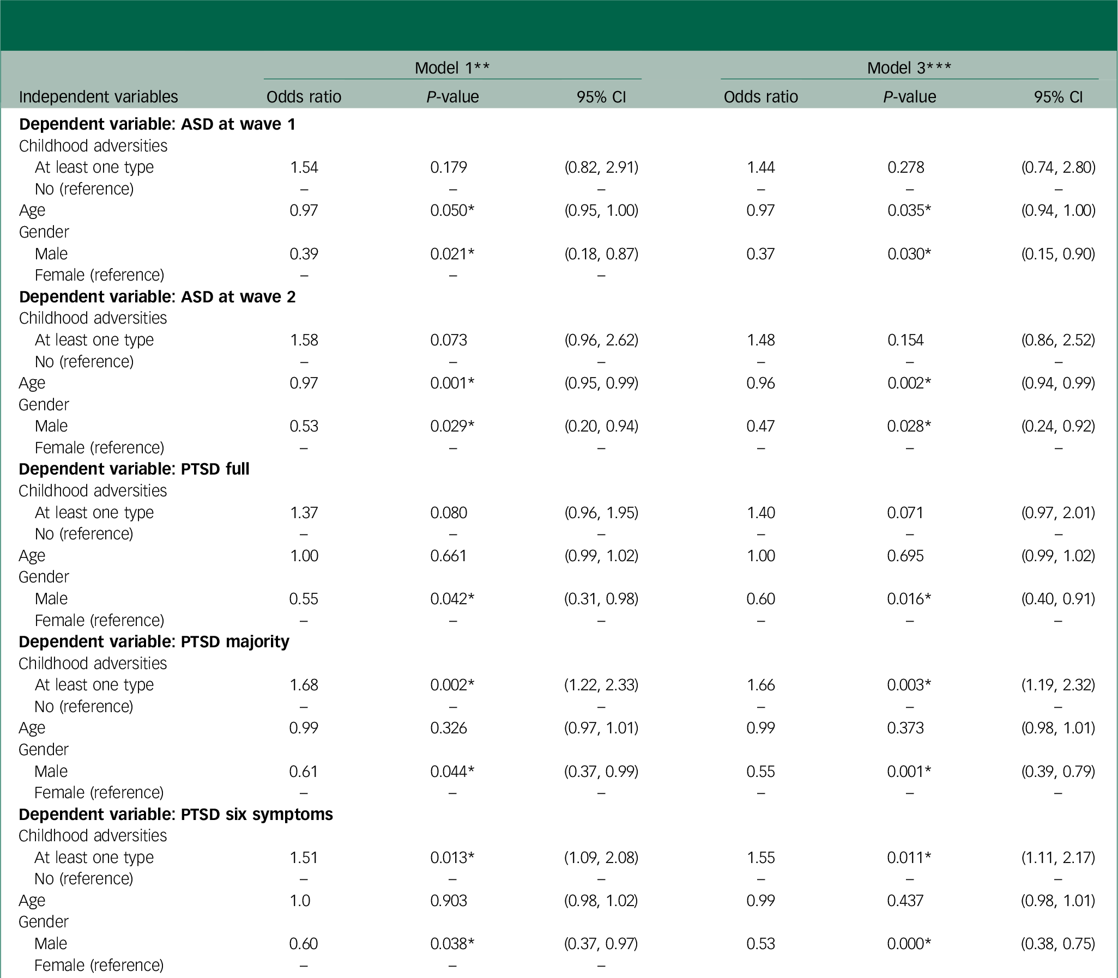The image size is (1118, 978).
Task: Click the PTSD six symptoms heading
Action: [175, 813]
